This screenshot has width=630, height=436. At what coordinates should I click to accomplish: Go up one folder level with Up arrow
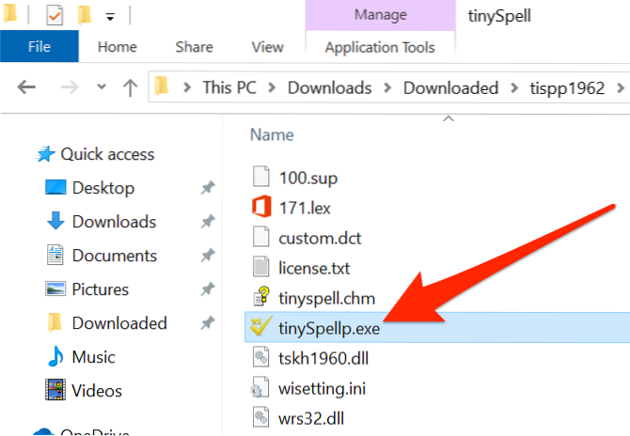click(x=128, y=87)
